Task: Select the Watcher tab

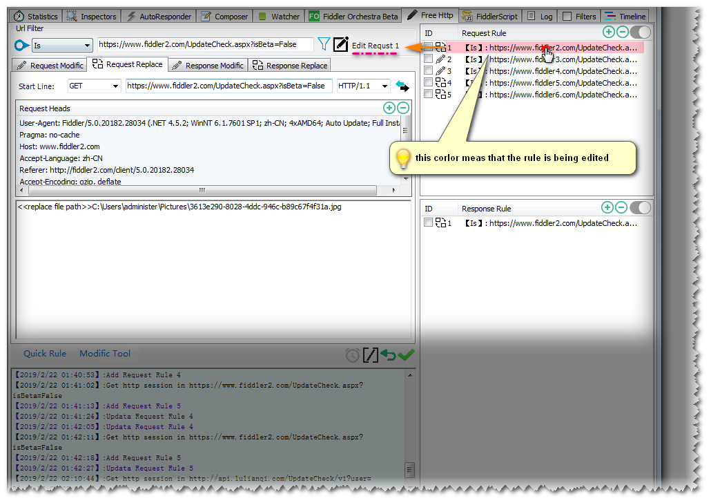Action: point(279,17)
